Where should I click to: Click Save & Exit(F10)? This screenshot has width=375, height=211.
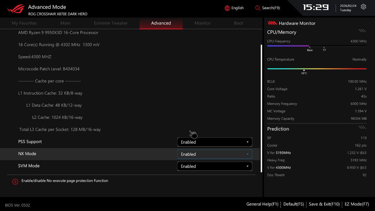coord(324,204)
